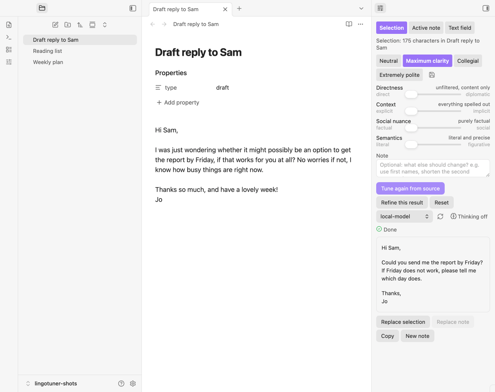Click the Done status text
This screenshot has width=495, height=392.
[x=390, y=230]
